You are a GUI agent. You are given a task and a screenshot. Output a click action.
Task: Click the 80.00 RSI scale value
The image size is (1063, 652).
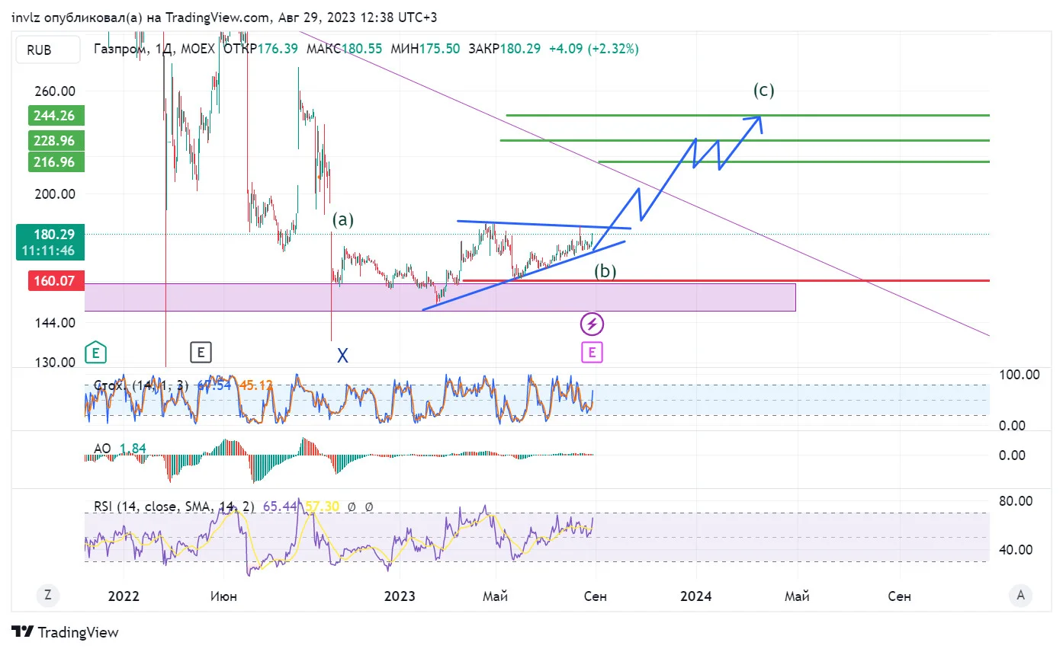pos(1015,500)
